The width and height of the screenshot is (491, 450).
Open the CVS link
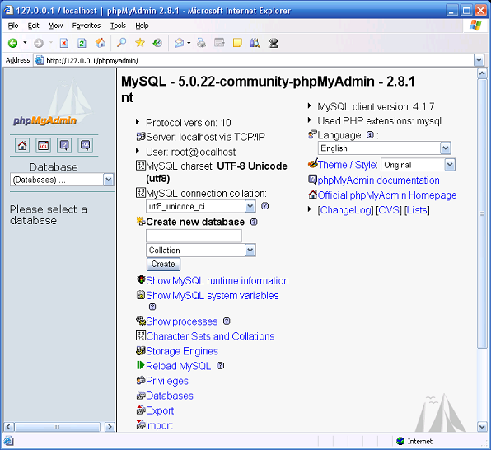click(x=389, y=210)
